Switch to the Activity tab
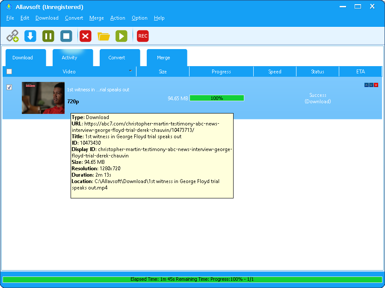385x288 pixels. [73, 58]
